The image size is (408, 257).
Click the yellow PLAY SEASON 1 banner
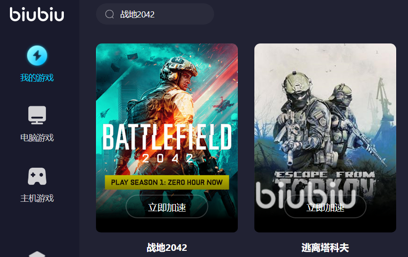(167, 182)
